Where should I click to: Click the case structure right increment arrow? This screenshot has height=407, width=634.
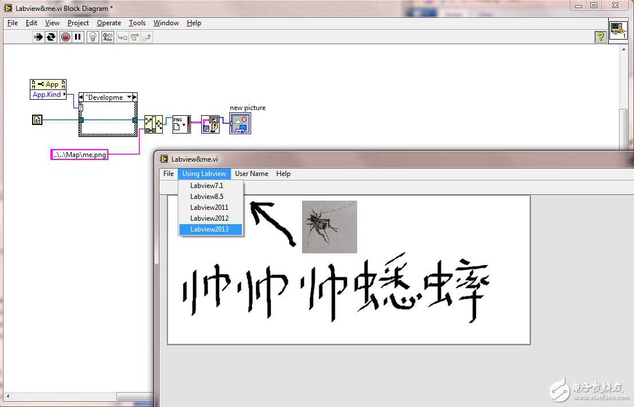coord(135,97)
